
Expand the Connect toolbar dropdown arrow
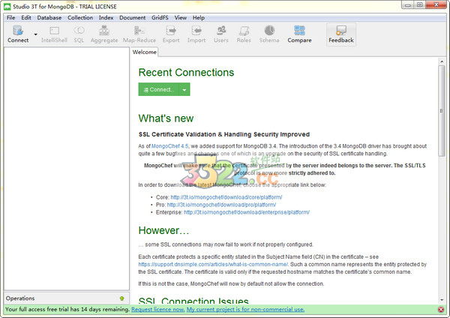click(35, 34)
